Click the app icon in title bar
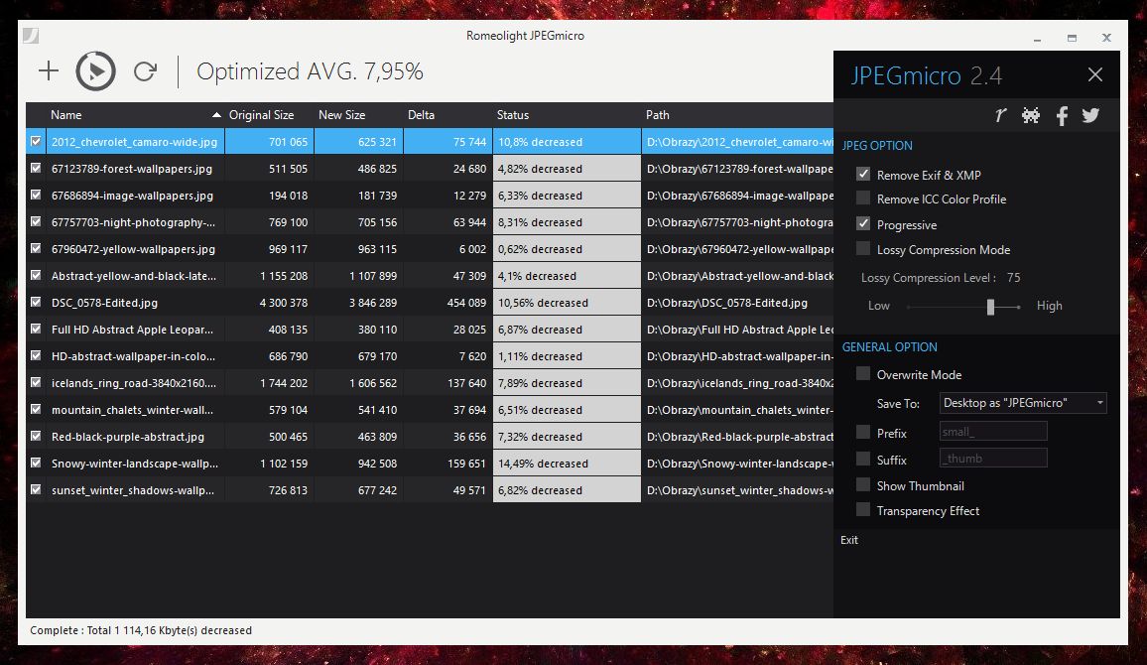Viewport: 1147px width, 665px height. pos(31,35)
